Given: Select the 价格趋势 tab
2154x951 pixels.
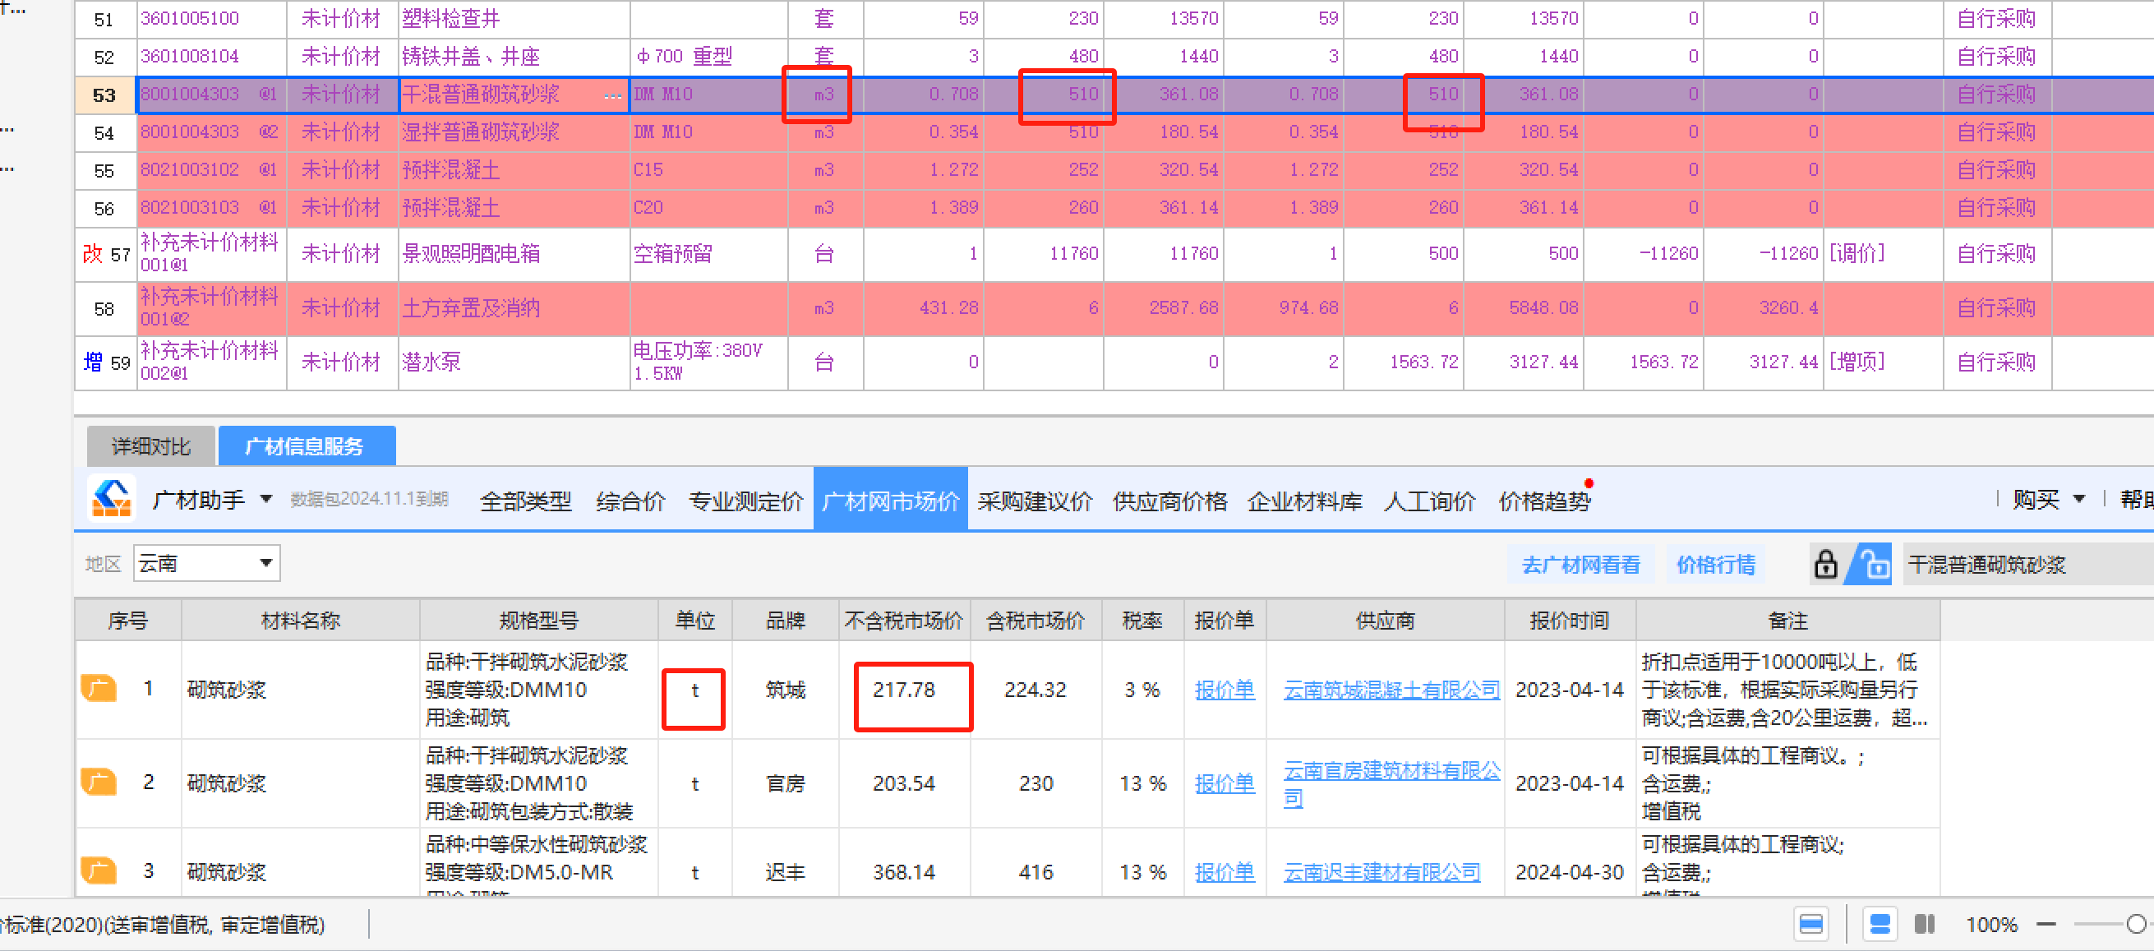Looking at the screenshot, I should (x=1543, y=501).
